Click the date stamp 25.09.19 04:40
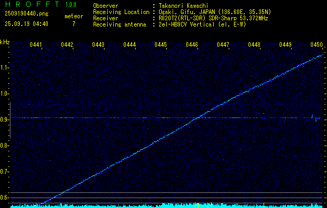This screenshot has width=327, height=208. click(27, 24)
